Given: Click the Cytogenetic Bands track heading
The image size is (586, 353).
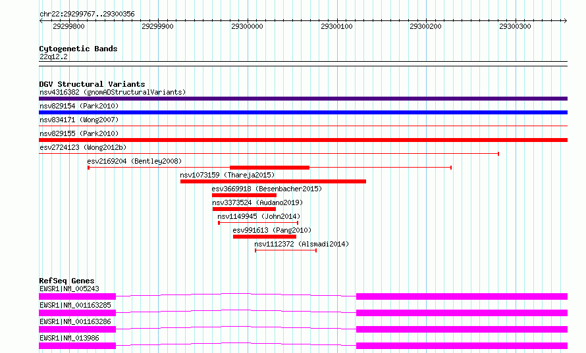Looking at the screenshot, I should [x=78, y=49].
